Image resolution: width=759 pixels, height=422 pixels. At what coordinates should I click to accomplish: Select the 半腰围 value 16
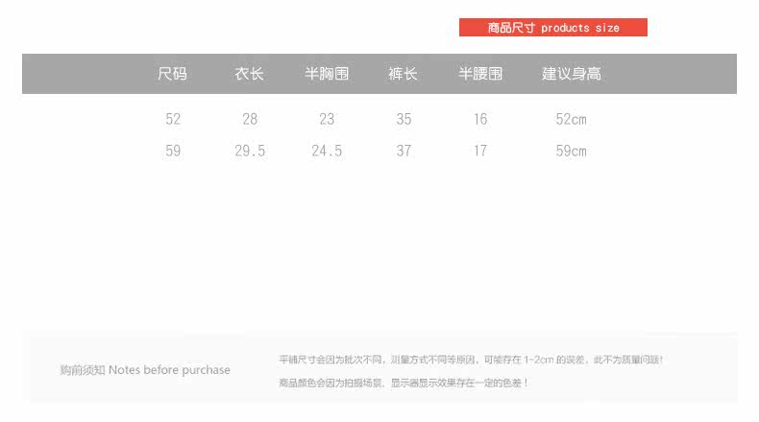(480, 119)
